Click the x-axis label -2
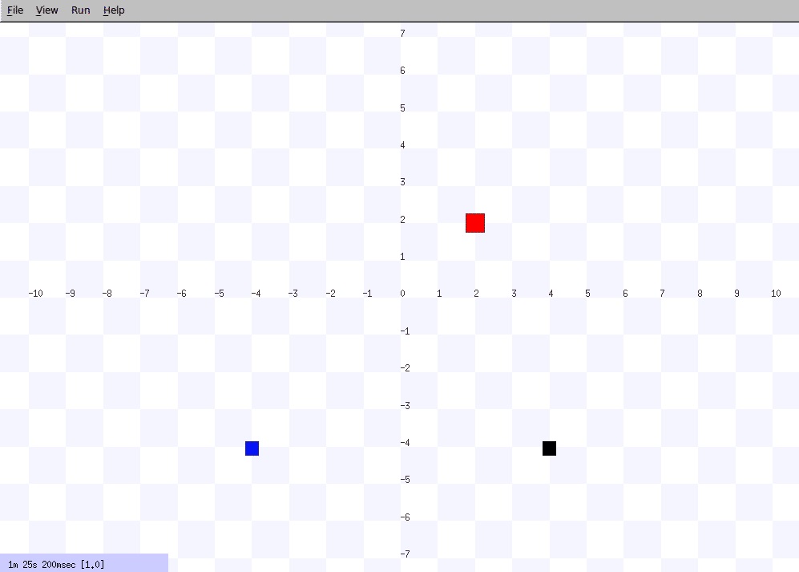 pyautogui.click(x=331, y=294)
